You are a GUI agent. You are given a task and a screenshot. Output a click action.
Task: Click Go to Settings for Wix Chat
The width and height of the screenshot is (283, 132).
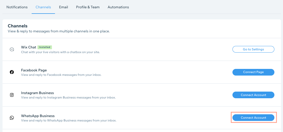253,49
